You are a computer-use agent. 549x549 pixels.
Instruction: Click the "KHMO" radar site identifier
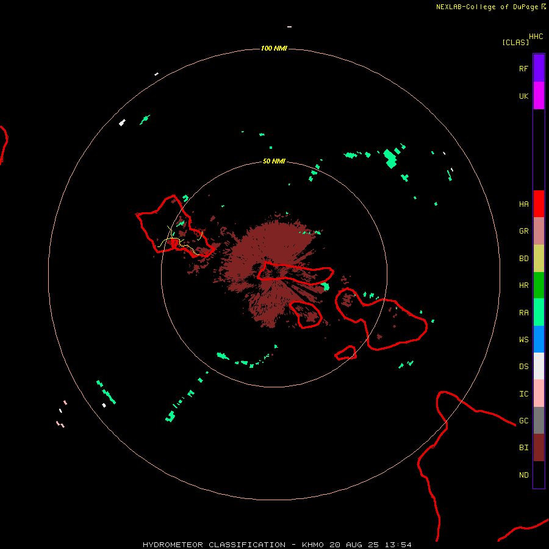(313, 545)
